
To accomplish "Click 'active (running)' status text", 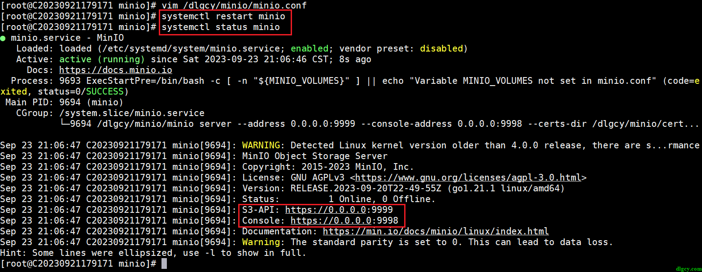I will [x=102, y=59].
